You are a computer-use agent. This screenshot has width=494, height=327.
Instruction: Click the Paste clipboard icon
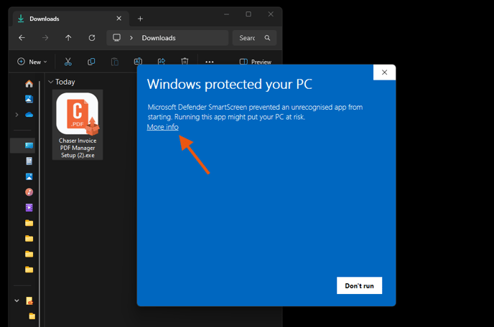(115, 62)
